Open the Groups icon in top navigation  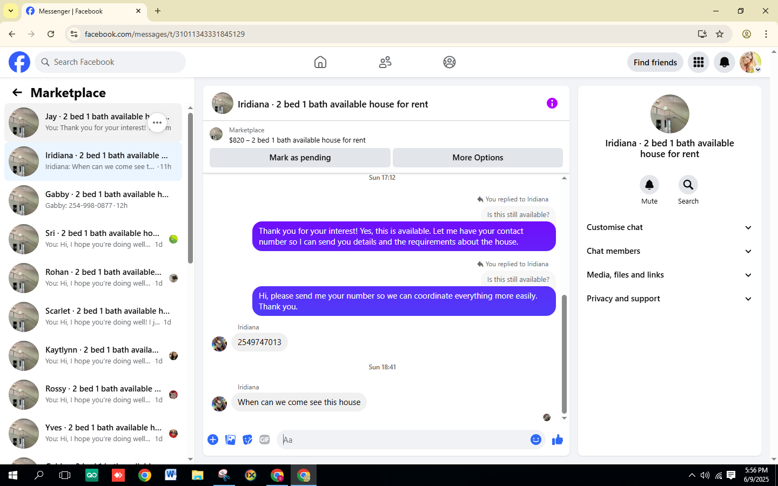click(450, 62)
